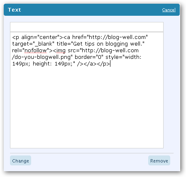Place cursor after the closing </p> tag
Screen dimensions: 186x177
point(110,64)
